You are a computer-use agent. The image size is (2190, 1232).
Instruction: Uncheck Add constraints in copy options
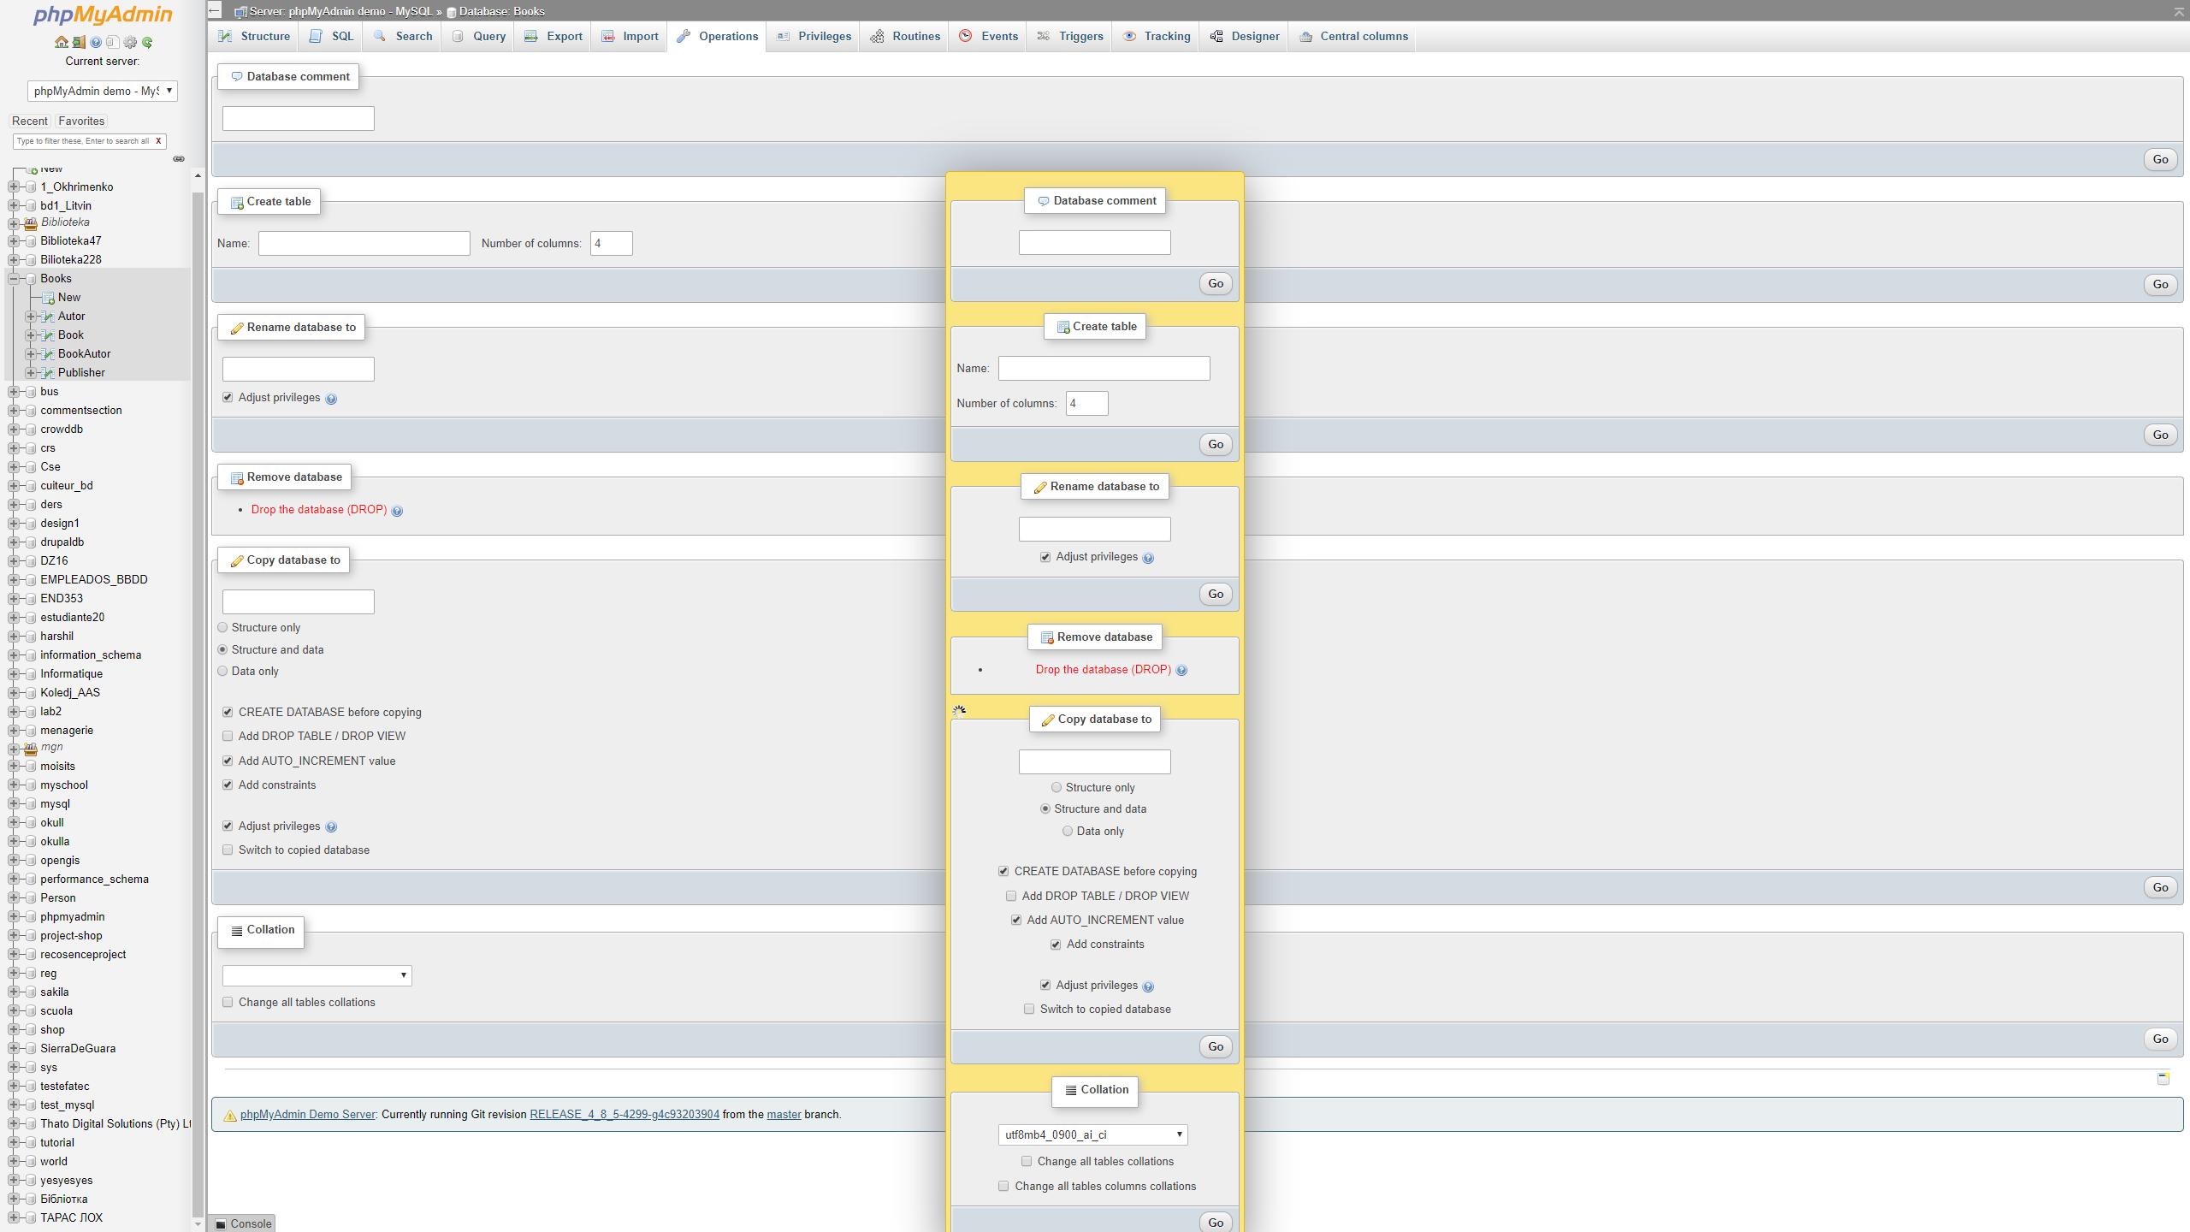pos(1056,944)
